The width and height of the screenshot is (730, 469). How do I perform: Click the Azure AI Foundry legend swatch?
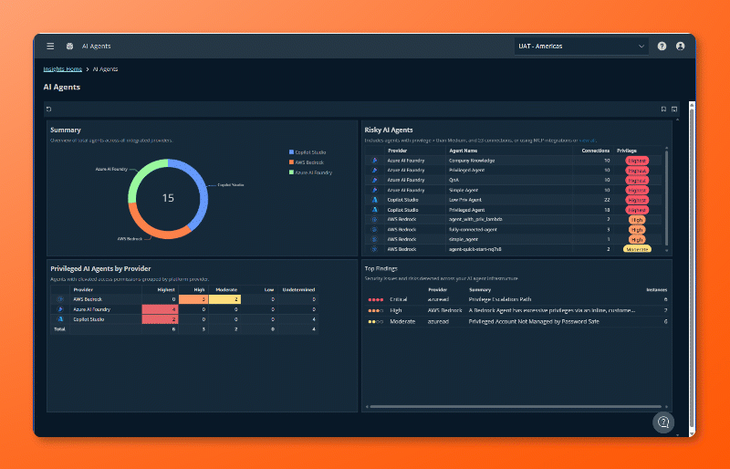(x=291, y=172)
